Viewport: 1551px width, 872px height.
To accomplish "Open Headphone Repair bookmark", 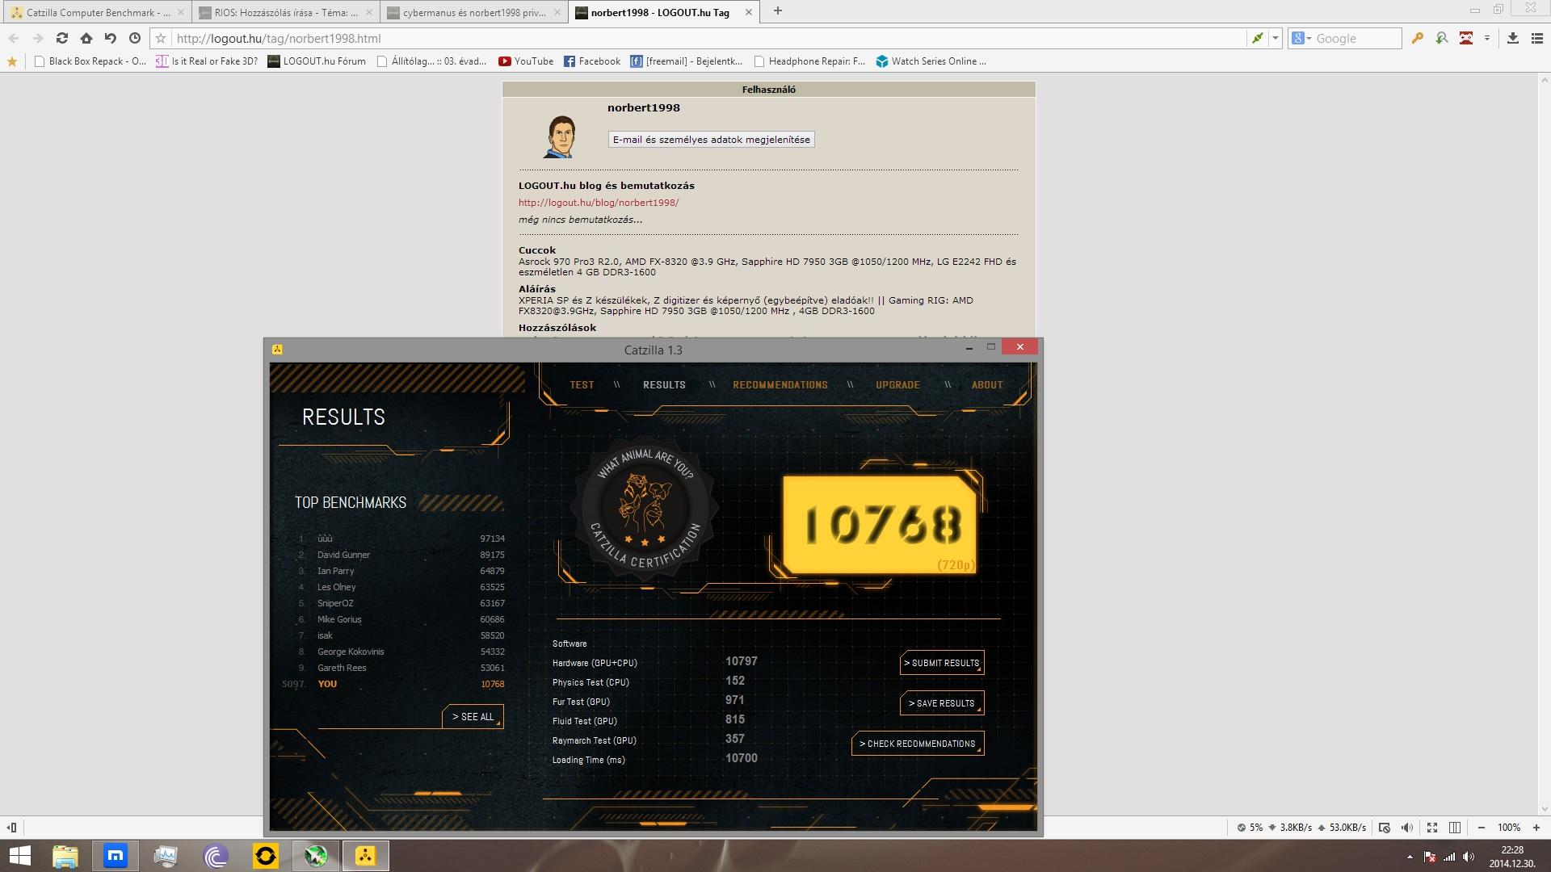I will [809, 61].
